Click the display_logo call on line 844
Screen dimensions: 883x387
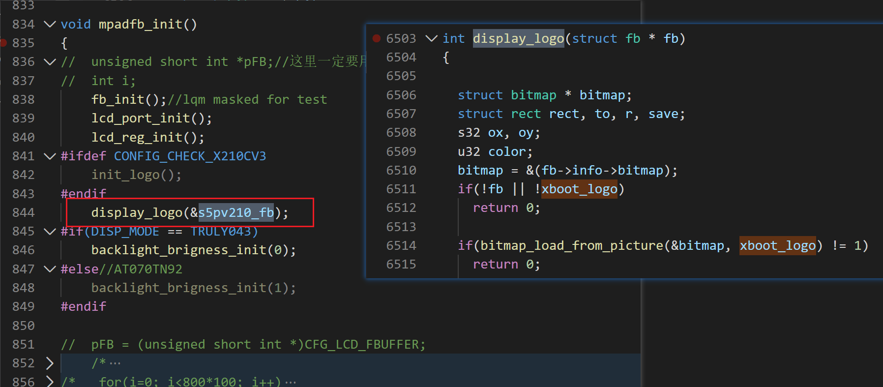click(x=137, y=212)
